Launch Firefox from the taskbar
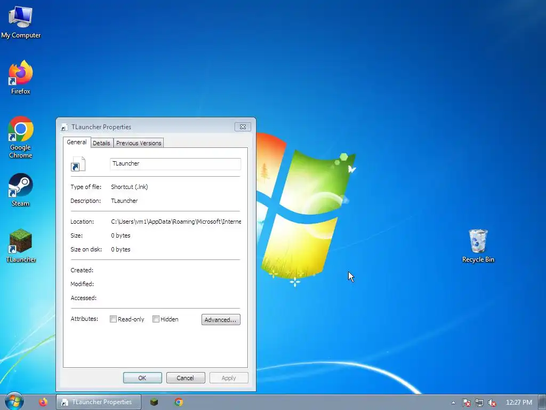This screenshot has width=546, height=410. point(43,402)
